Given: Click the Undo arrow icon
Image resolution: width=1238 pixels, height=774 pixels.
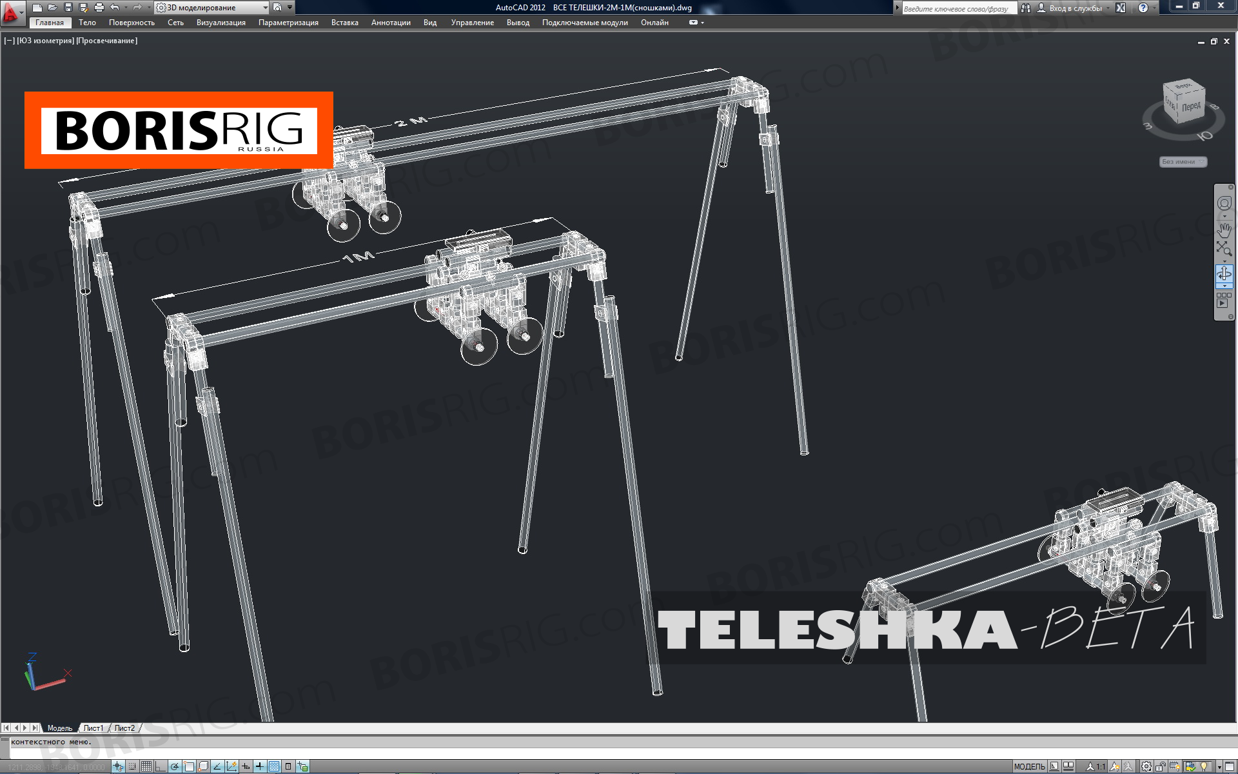Looking at the screenshot, I should tap(115, 8).
